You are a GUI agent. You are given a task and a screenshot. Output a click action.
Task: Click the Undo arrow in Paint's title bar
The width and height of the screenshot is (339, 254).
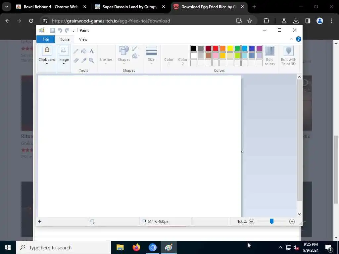point(60,30)
